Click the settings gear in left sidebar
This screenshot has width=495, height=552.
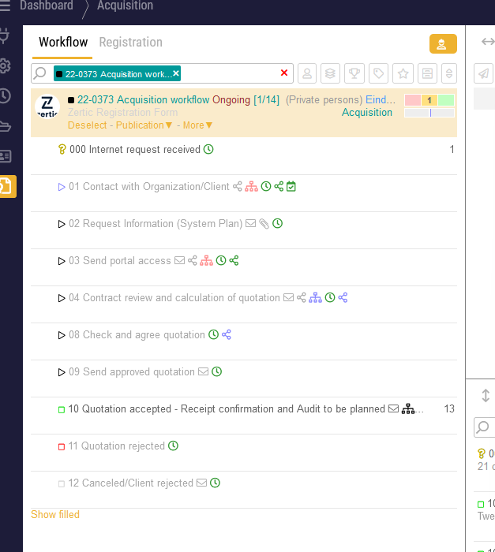5,65
